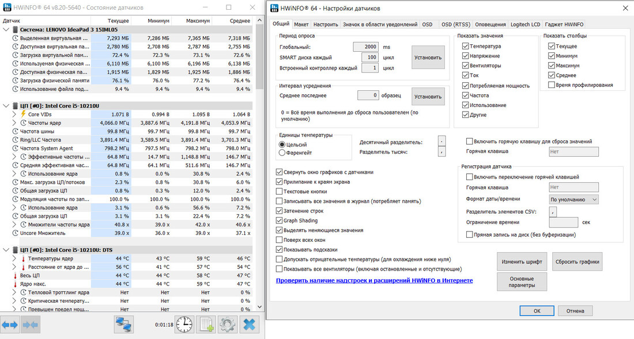Image resolution: width=634 pixels, height=339 pixels.
Task: Switch to the OSD (RTSS) tab
Action: (x=456, y=25)
